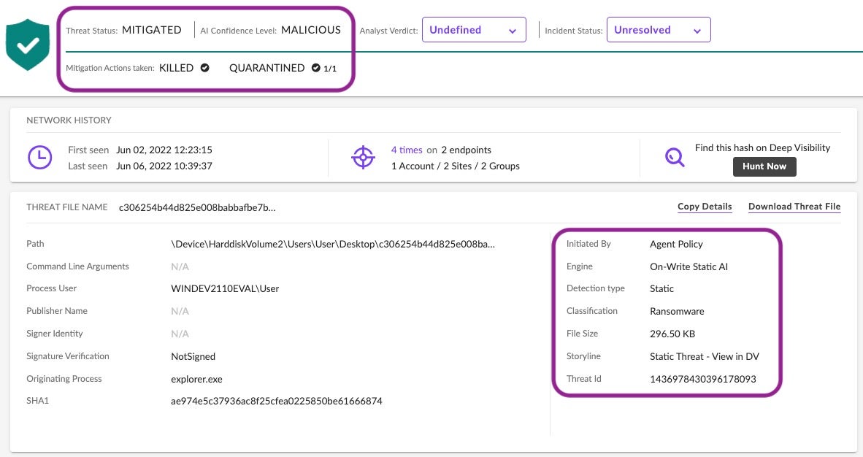Click the crosshair target icon
The height and width of the screenshot is (457, 863).
point(363,157)
